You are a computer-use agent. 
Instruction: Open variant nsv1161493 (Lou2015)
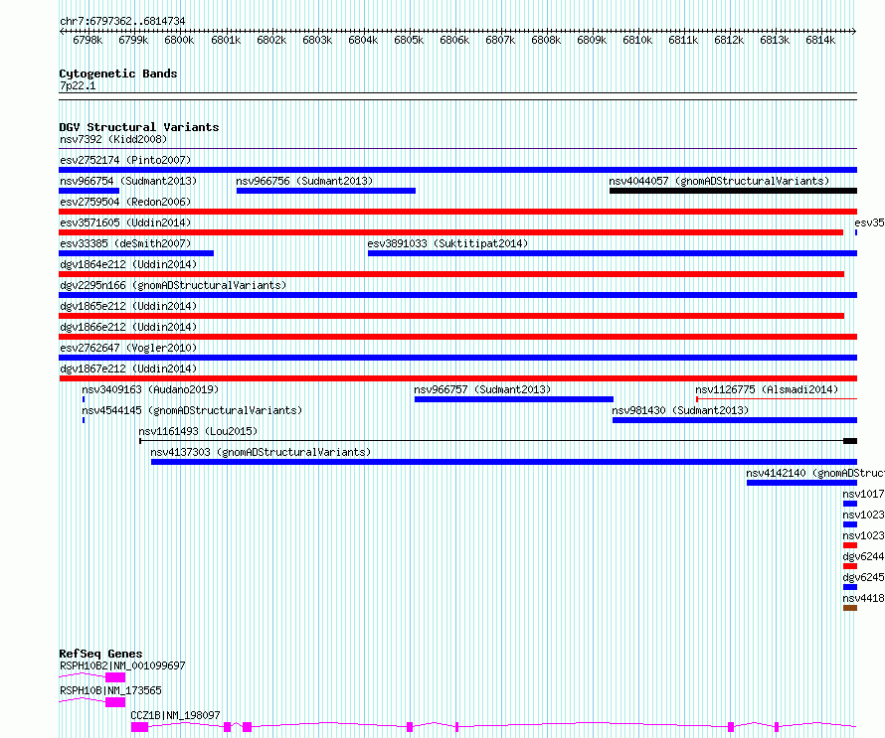point(198,431)
